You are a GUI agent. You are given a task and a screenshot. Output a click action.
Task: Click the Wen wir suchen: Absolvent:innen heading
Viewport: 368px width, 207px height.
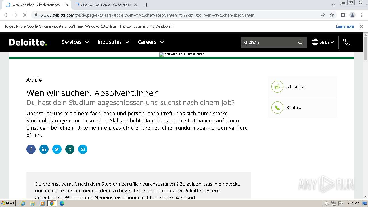93,93
